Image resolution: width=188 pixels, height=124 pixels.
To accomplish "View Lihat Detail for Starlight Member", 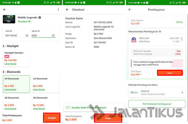I will tap(10, 64).
